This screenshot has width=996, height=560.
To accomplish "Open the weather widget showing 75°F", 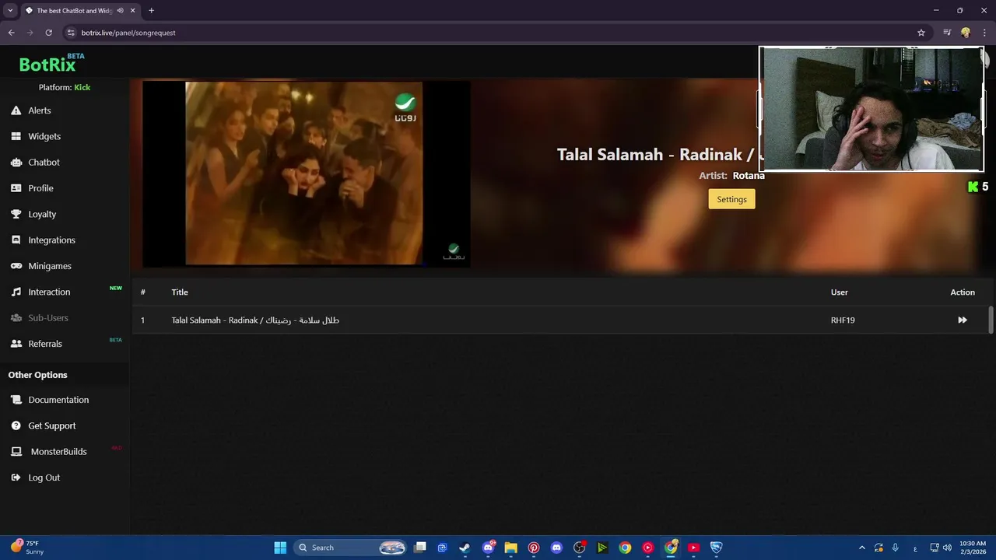I will pos(27,548).
